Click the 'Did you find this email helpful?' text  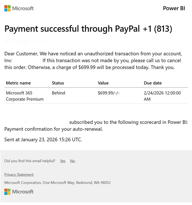tap(30, 161)
